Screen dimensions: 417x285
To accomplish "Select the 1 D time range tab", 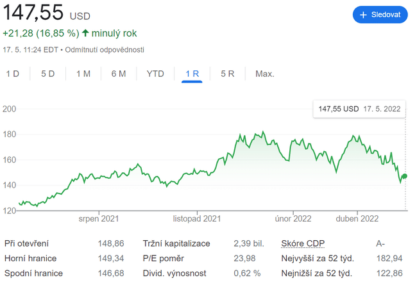I will tap(13, 74).
